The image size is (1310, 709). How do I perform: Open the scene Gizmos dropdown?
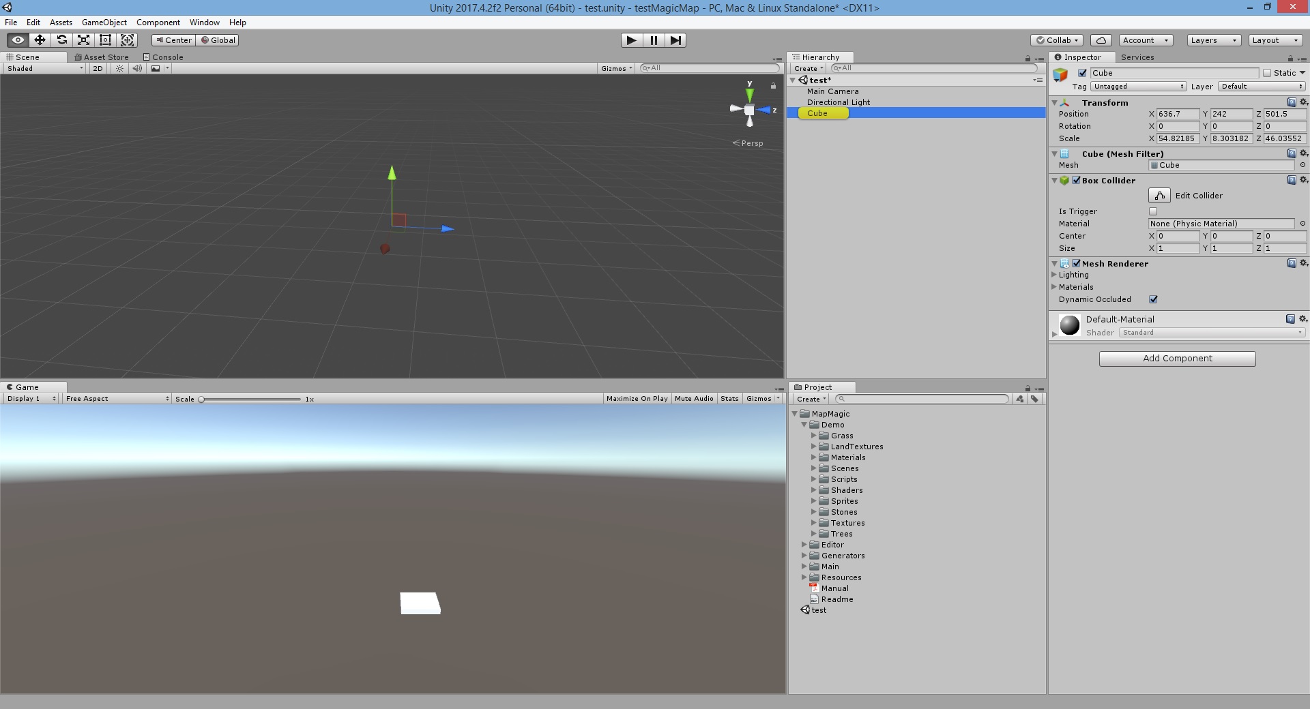(x=617, y=68)
